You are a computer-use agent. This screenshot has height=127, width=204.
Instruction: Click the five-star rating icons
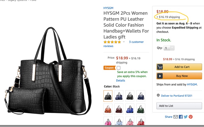pyautogui.click(x=112, y=42)
